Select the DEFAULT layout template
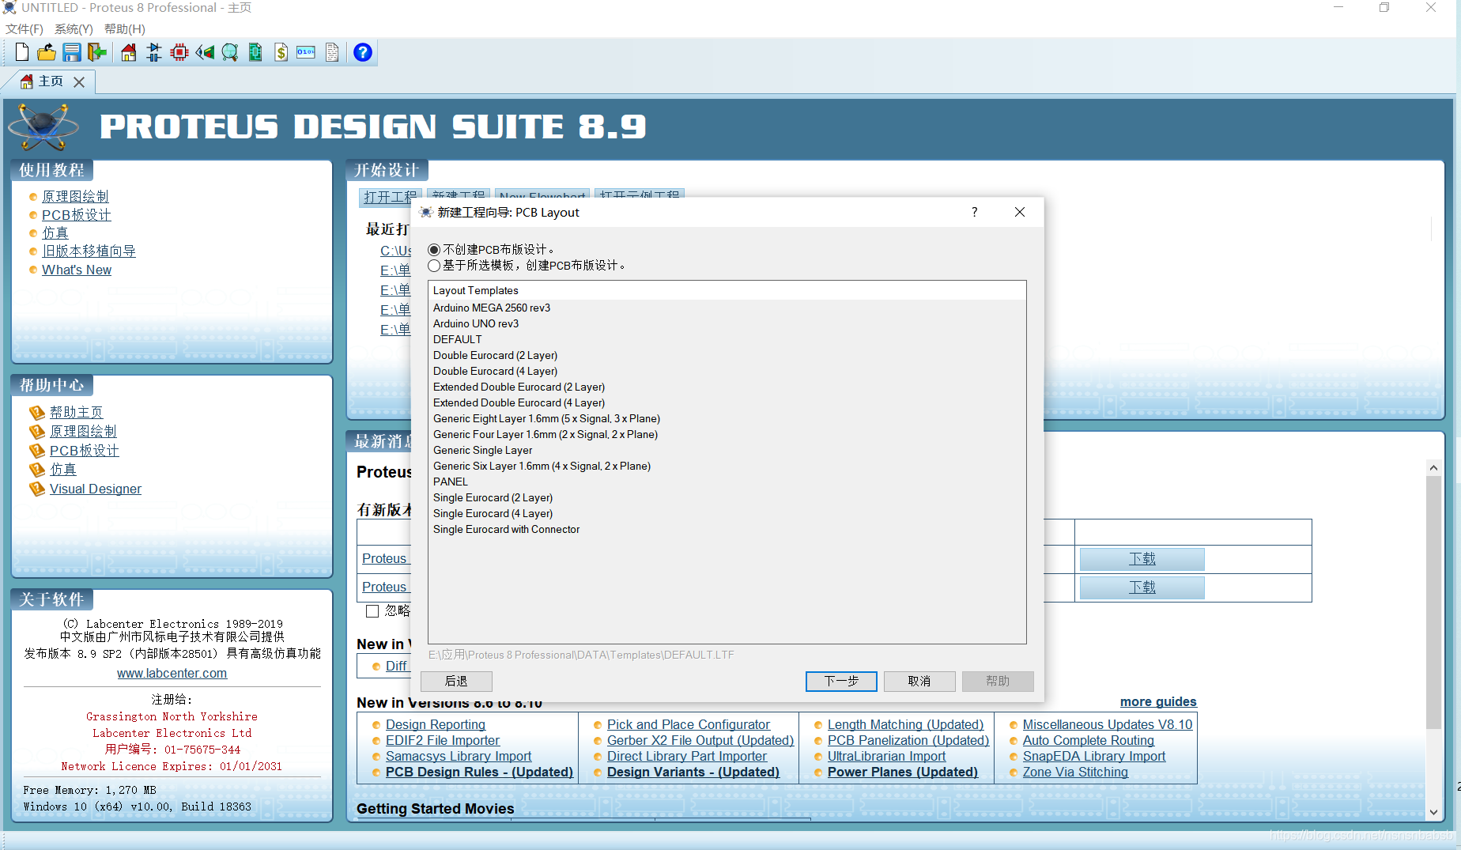Viewport: 1461px width, 850px height. click(727, 339)
